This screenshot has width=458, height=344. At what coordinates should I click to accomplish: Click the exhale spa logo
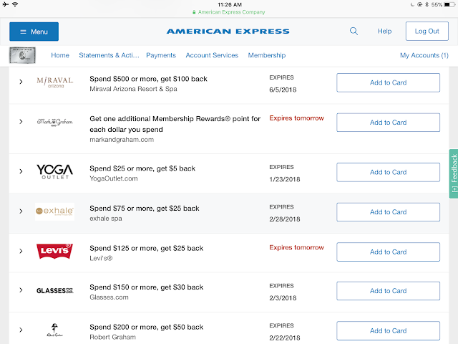point(55,211)
